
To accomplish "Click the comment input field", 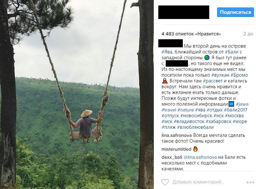I will [198, 182].
